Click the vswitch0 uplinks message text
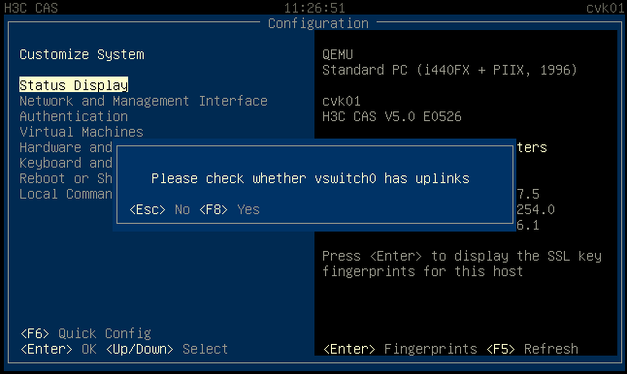Viewport: 627px width, 374px height. click(311, 178)
